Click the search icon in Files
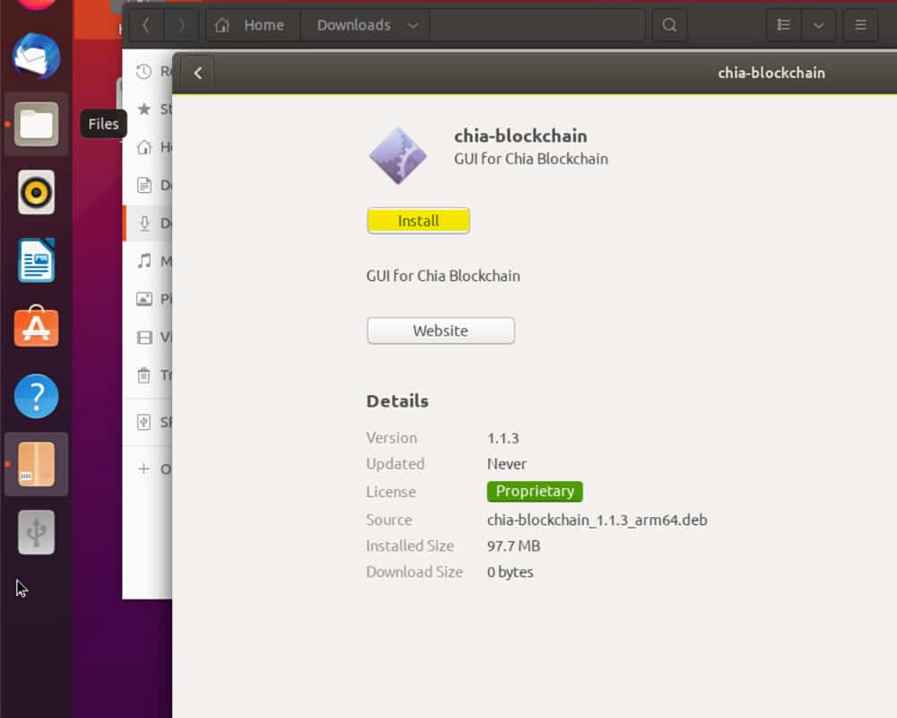 click(669, 25)
